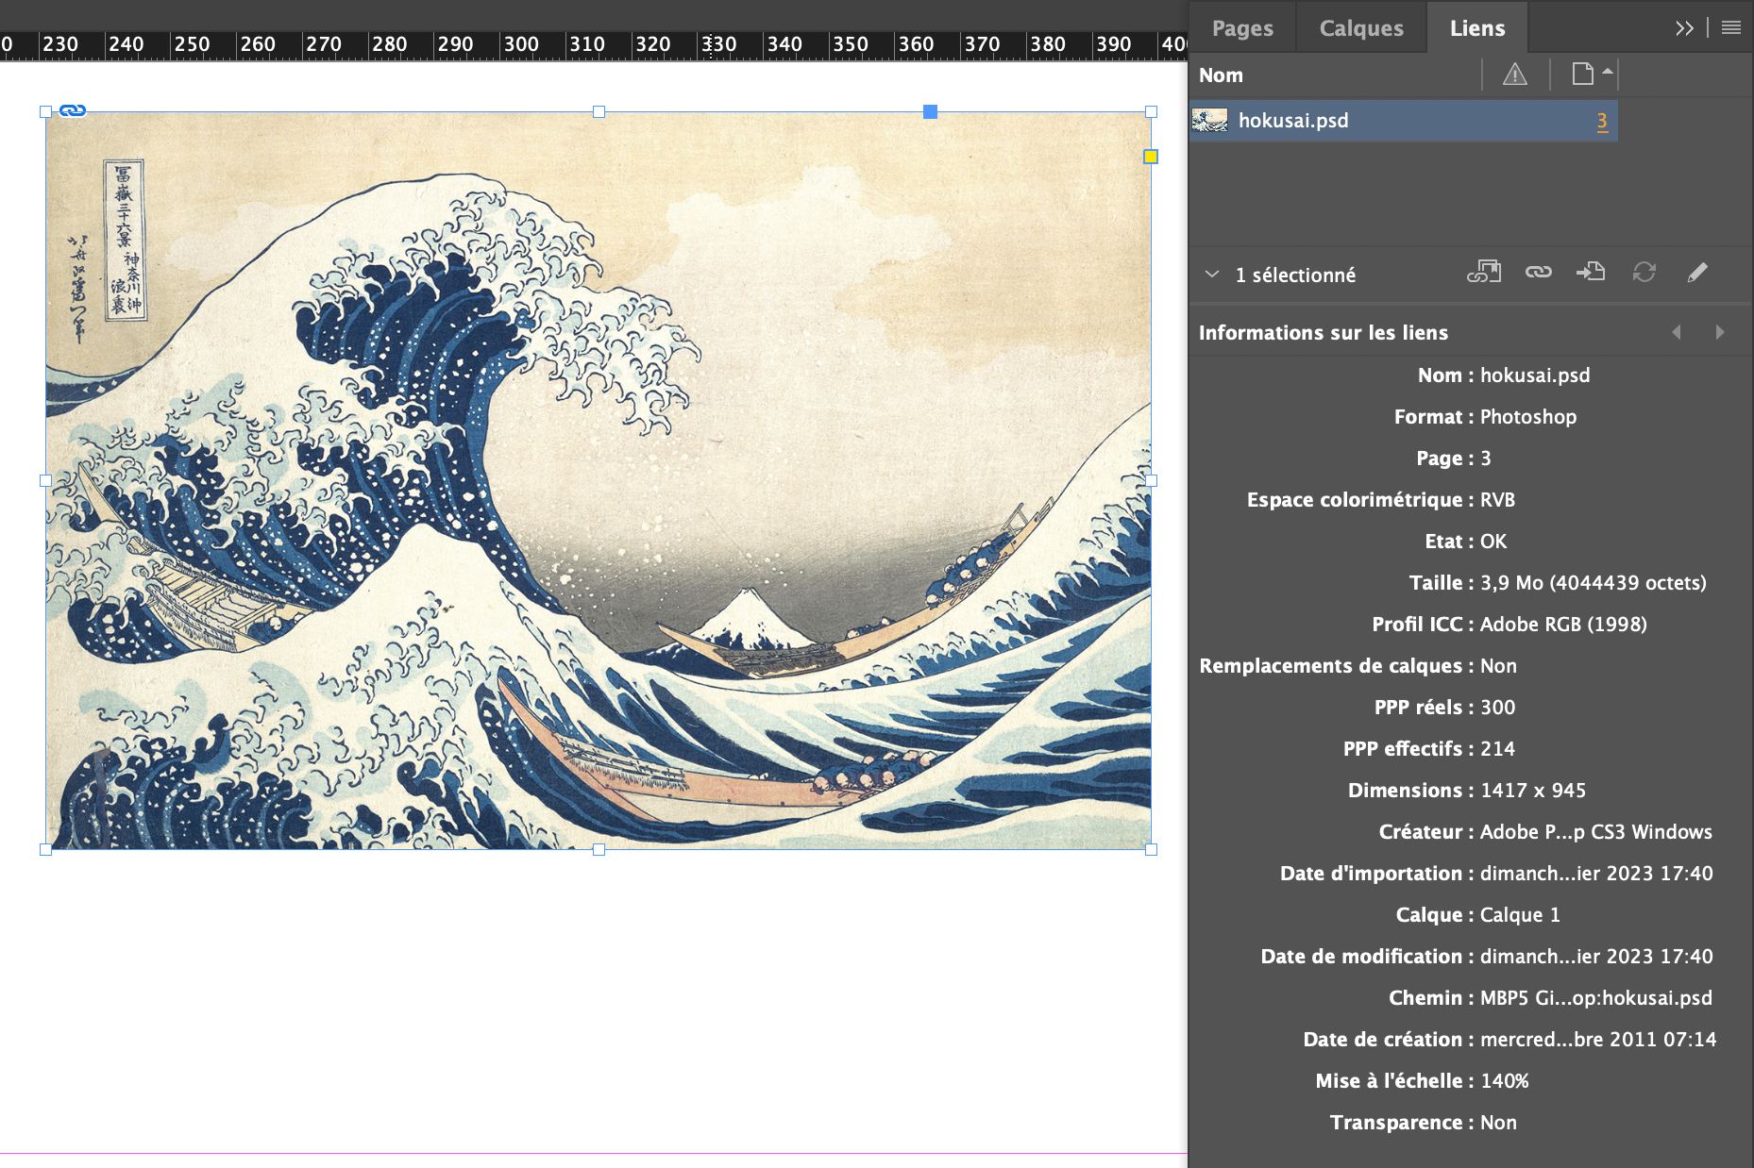This screenshot has height=1168, width=1754.
Task: Click the blue anchor square on frame
Action: (x=930, y=111)
